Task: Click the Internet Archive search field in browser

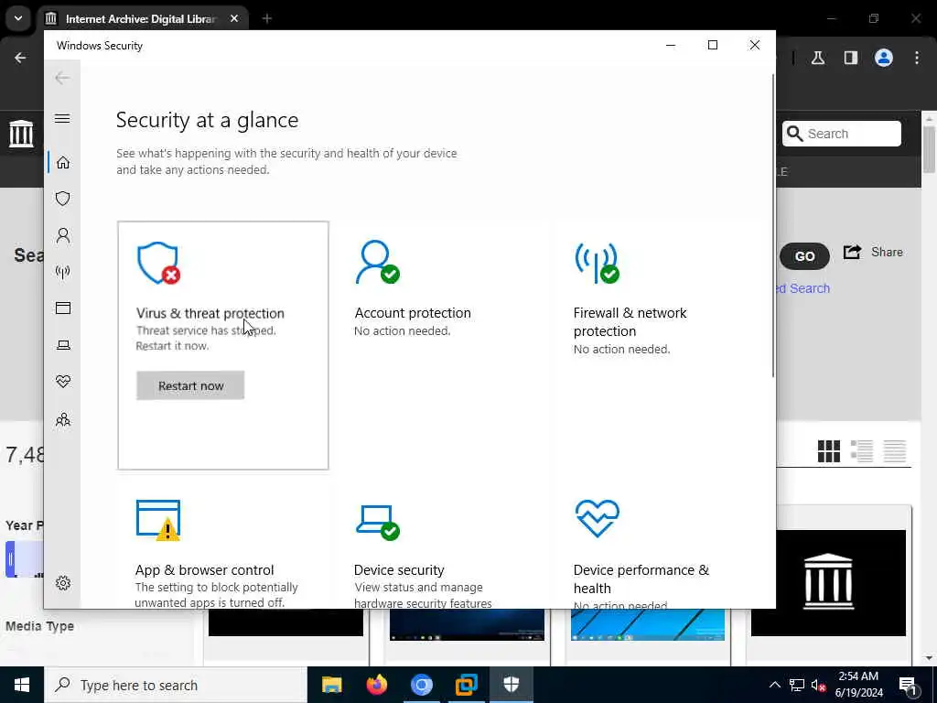Action: pos(842,134)
